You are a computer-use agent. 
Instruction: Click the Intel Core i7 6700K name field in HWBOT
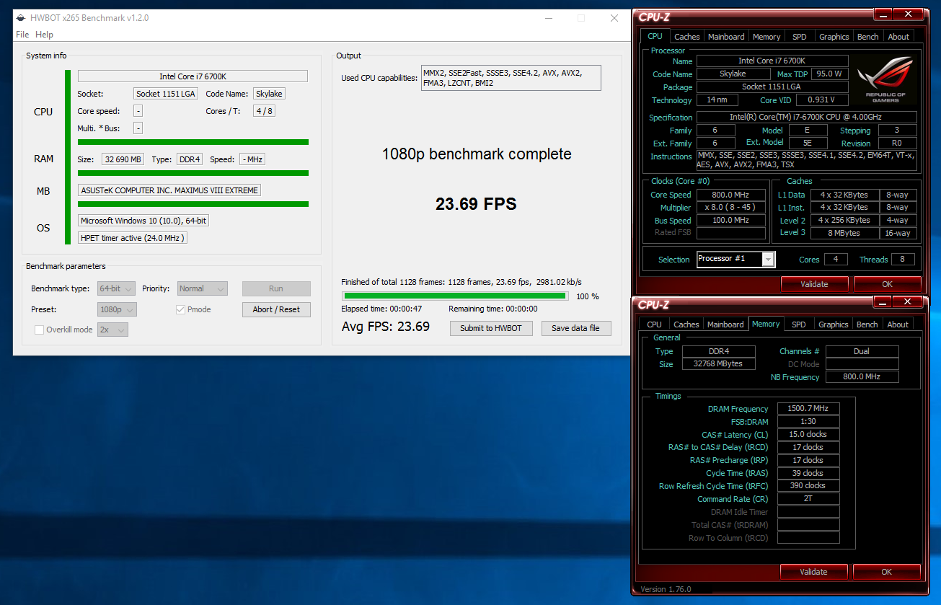(193, 76)
